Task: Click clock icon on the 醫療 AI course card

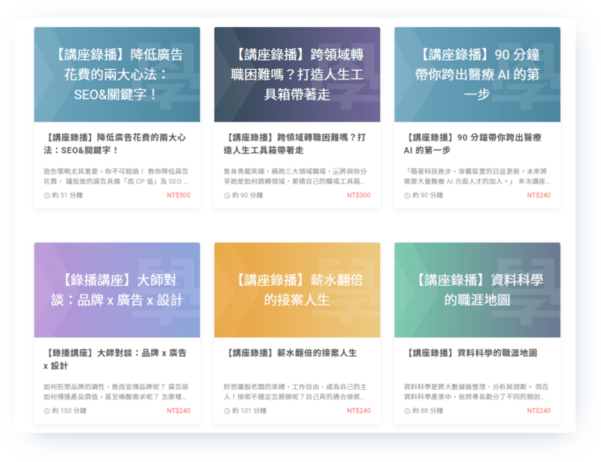Action: [x=408, y=195]
